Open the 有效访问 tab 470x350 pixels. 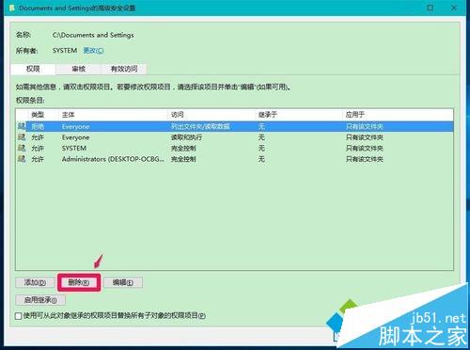point(124,69)
